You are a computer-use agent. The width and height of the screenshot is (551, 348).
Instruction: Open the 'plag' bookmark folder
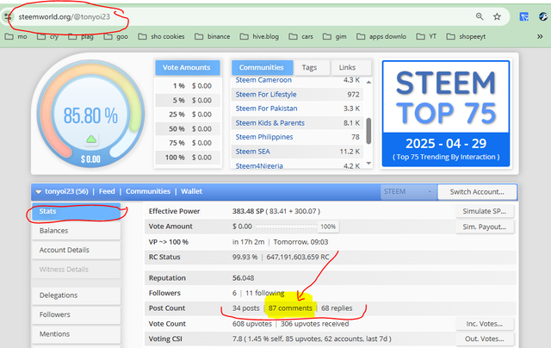[x=81, y=36]
